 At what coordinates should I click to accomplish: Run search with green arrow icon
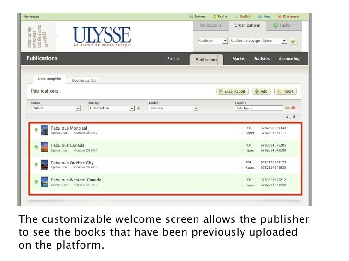tap(287, 108)
